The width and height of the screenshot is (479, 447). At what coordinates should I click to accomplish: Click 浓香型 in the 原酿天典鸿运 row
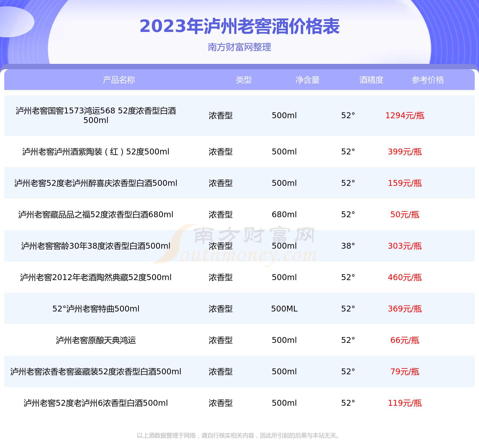click(x=221, y=340)
